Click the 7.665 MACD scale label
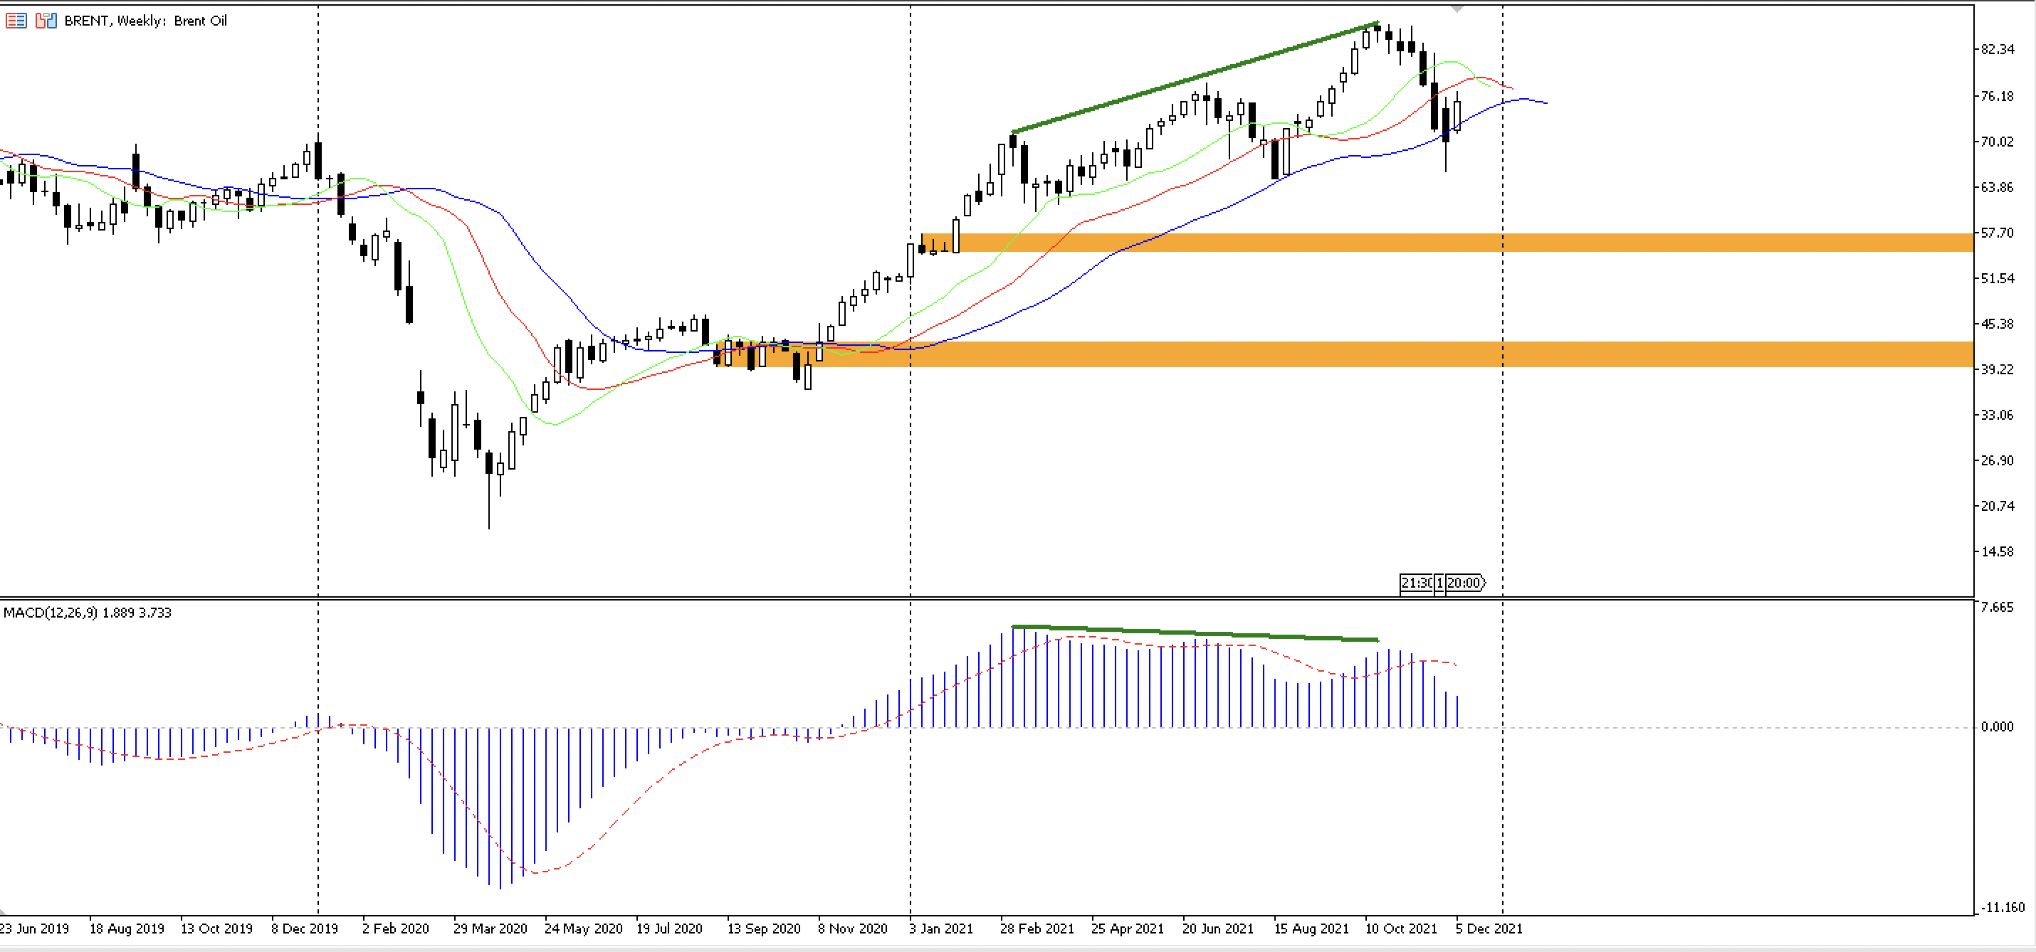2036x952 pixels. [x=1996, y=607]
